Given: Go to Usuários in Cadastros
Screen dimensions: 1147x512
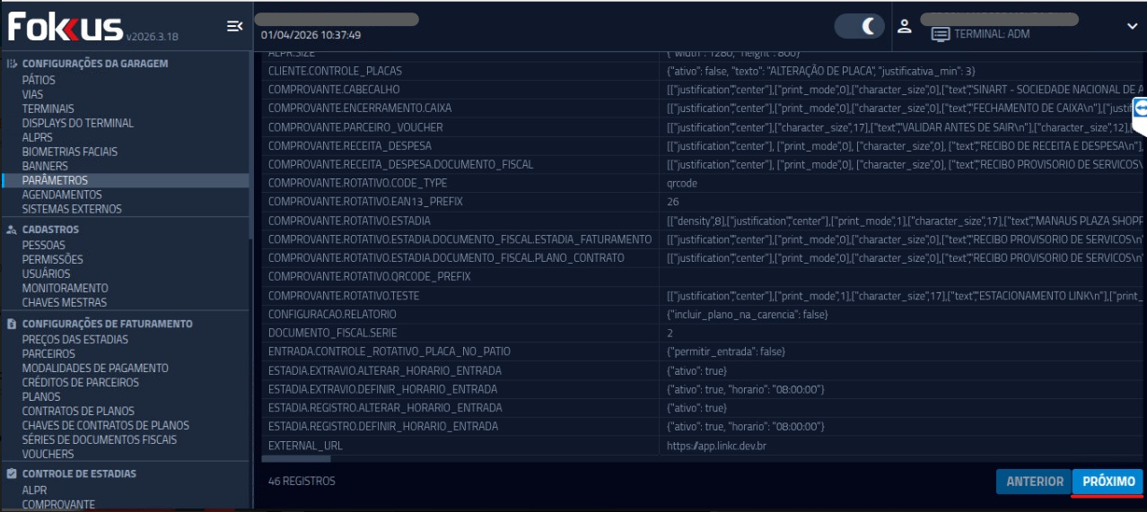Looking at the screenshot, I should click(x=46, y=273).
